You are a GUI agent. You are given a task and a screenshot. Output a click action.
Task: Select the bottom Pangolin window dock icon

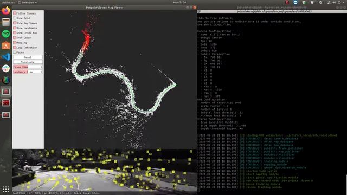pos(6,115)
